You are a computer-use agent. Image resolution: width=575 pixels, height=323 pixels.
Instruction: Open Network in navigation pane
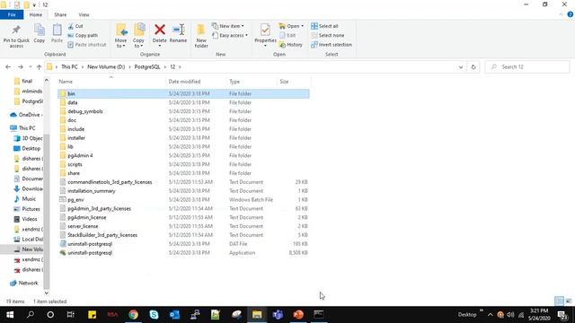(x=24, y=284)
